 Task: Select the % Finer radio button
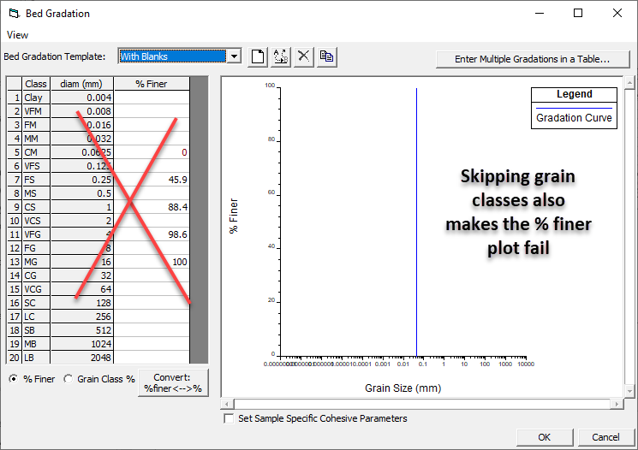click(14, 379)
